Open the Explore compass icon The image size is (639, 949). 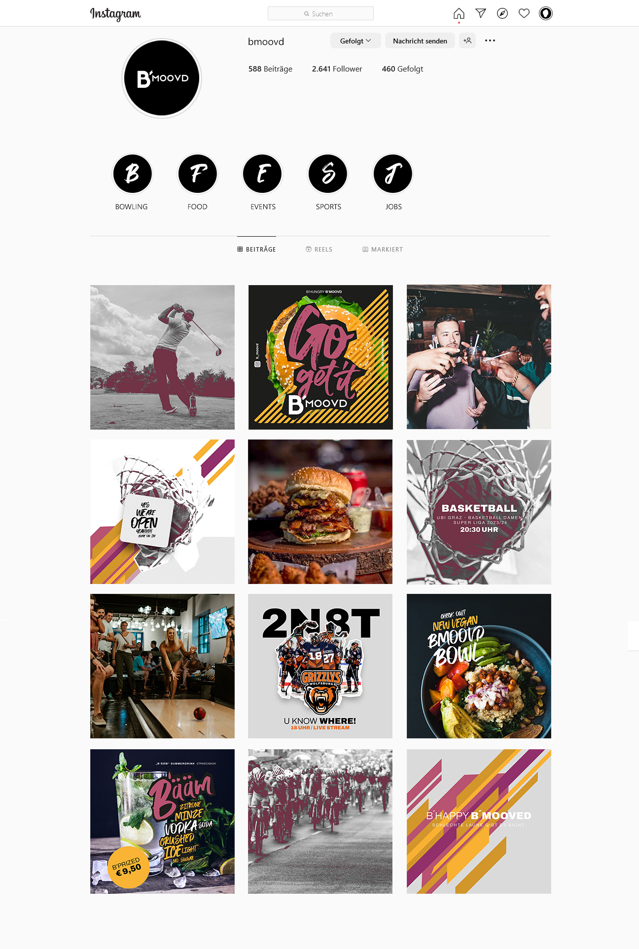502,13
